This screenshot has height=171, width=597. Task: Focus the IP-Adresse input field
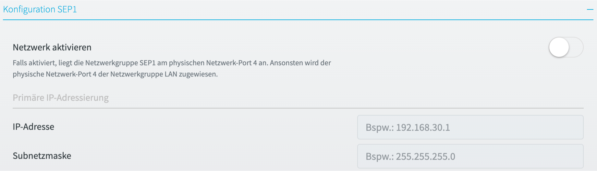pos(470,127)
